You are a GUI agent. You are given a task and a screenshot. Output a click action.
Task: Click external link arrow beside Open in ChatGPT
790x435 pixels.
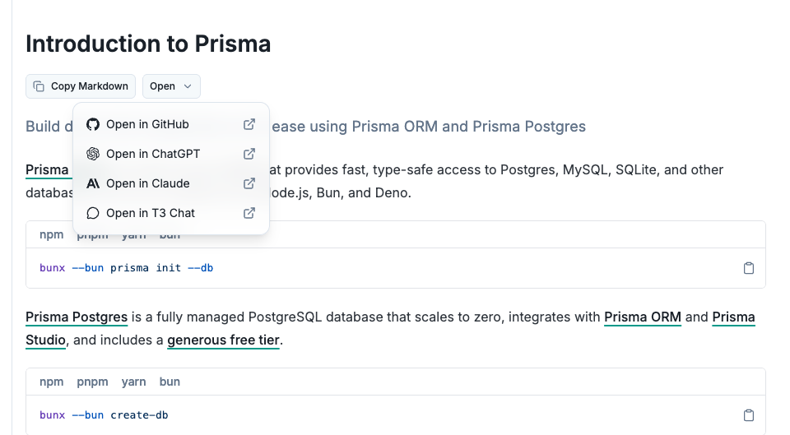pyautogui.click(x=249, y=154)
